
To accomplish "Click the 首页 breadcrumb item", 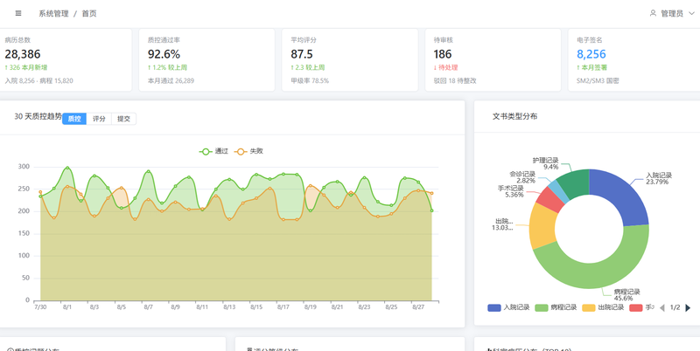I will (89, 13).
